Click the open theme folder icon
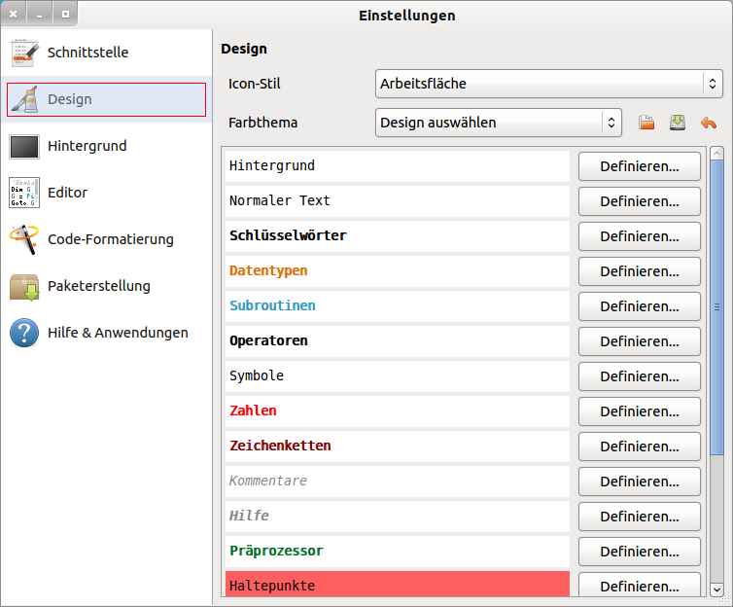This screenshot has width=733, height=607. pos(646,123)
